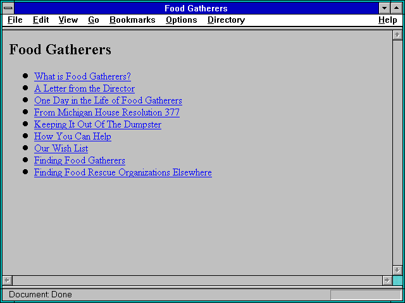Click the vertical scrollbar down arrow
The image size is (405, 303).
pos(397,270)
